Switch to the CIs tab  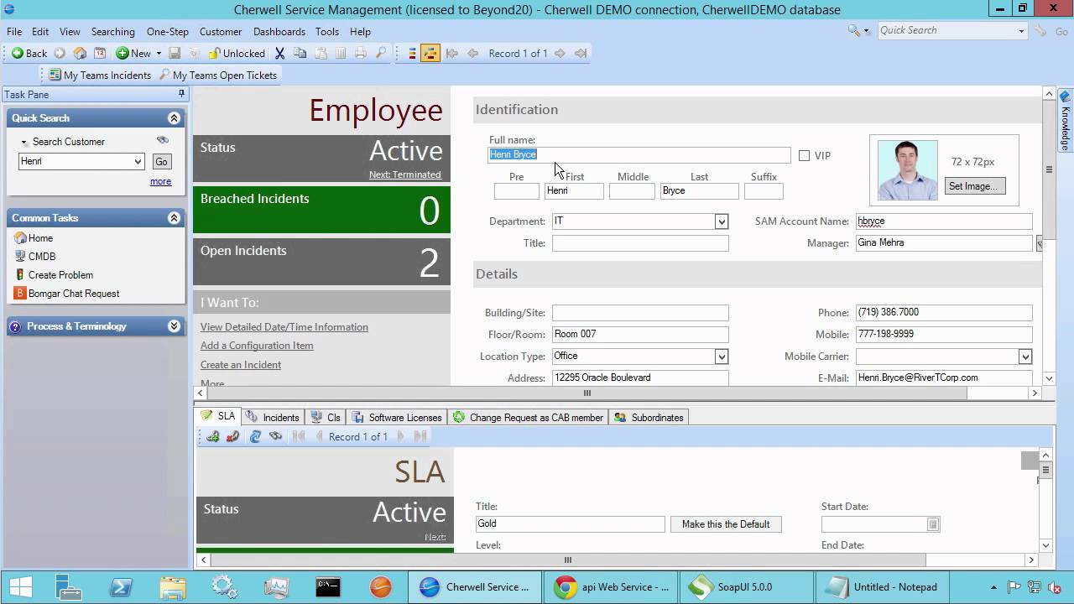pyautogui.click(x=326, y=417)
